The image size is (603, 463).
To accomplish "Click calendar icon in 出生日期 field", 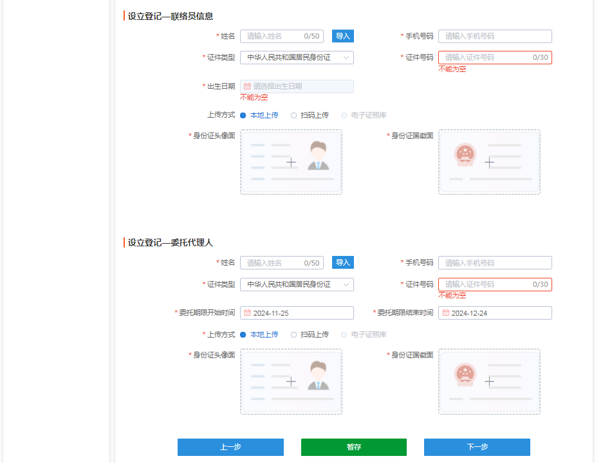I will tap(247, 86).
